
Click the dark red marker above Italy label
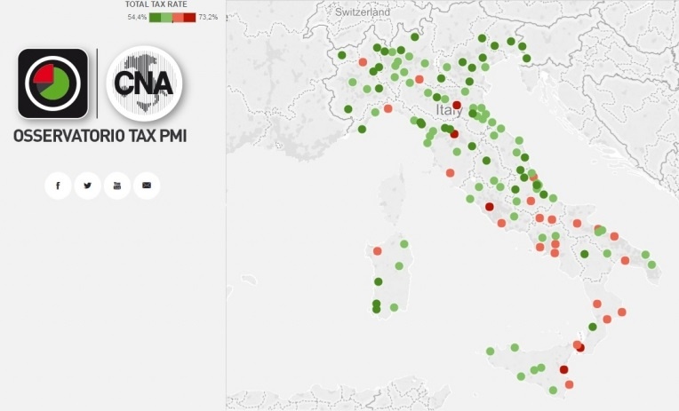tap(457, 105)
